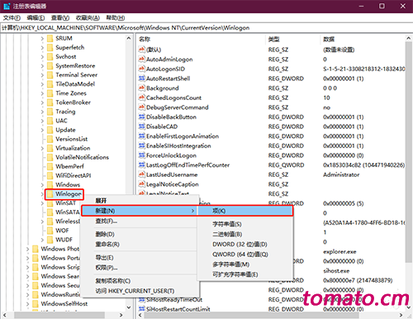This screenshot has height=319, width=413.
Task: Click the Registry Editor app icon in title bar
Action: pyautogui.click(x=7, y=6)
